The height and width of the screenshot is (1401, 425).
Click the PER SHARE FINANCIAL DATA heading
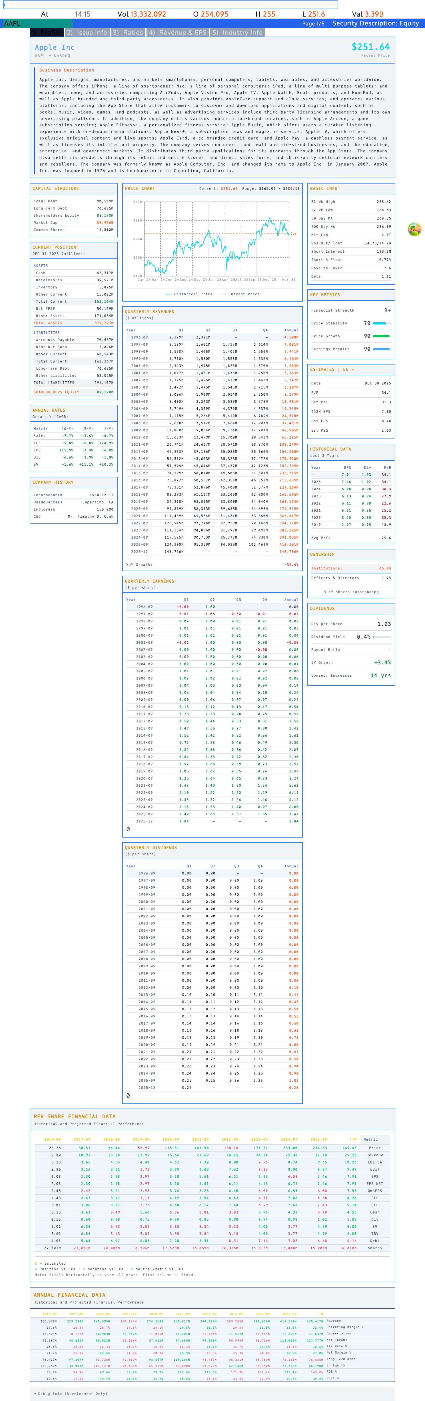coord(75,1117)
